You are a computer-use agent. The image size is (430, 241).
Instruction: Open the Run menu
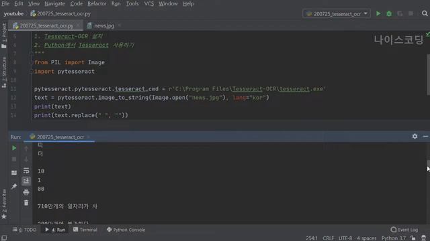click(x=116, y=3)
